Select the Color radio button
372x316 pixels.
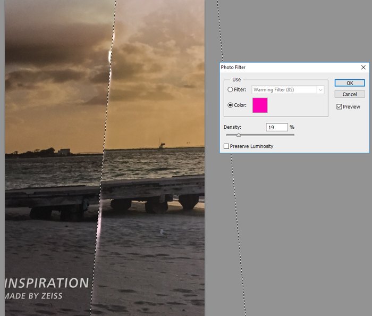(x=230, y=105)
